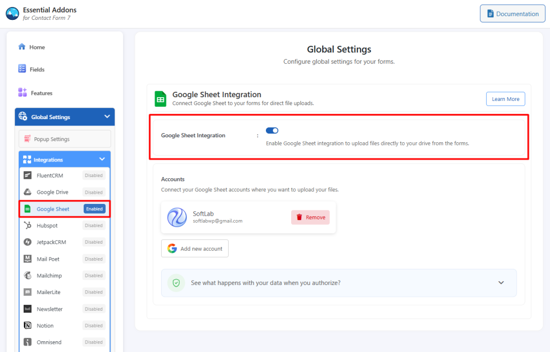The image size is (550, 352).
Task: Click the MailerLite icon
Action: click(27, 292)
